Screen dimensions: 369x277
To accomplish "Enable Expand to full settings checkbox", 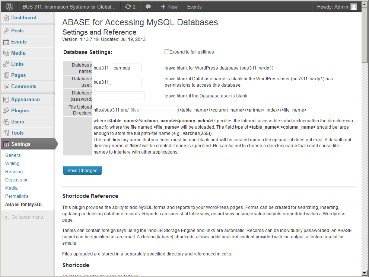I will pyautogui.click(x=166, y=52).
